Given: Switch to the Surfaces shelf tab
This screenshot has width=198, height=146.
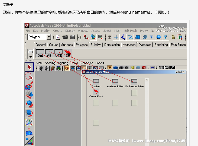Looking at the screenshot, I should [67, 45].
